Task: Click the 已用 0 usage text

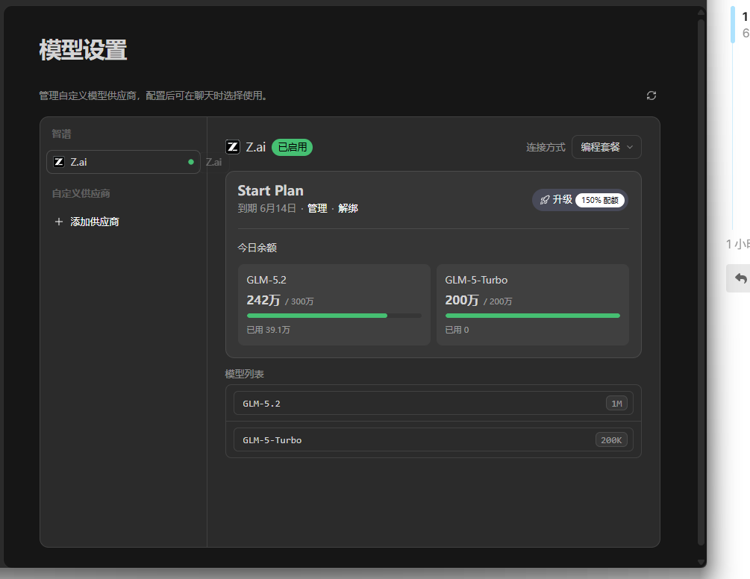Action: (457, 330)
